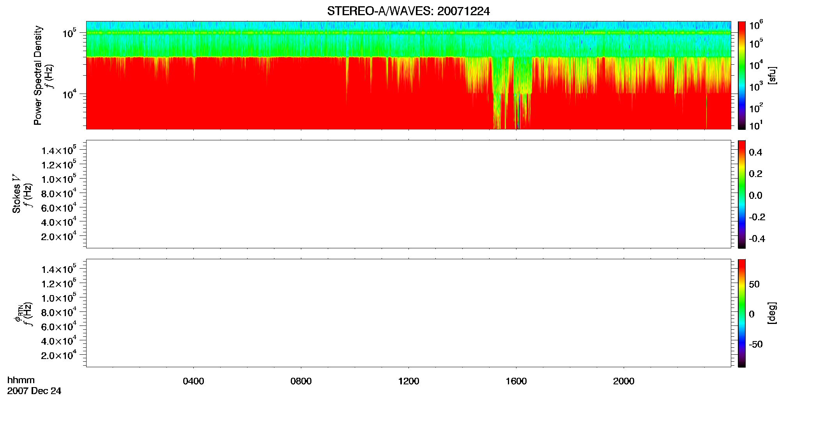The height and width of the screenshot is (421, 817).
Task: Click the 2000 time tick label
Action: click(x=624, y=381)
